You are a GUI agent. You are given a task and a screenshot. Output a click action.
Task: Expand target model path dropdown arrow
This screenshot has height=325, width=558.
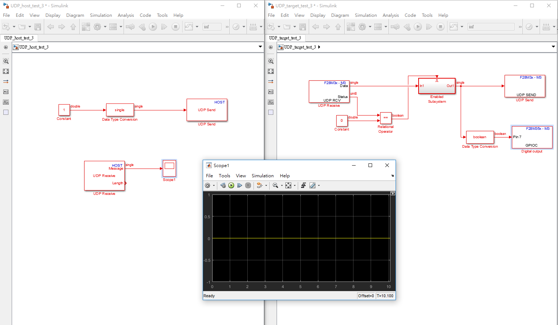point(553,47)
